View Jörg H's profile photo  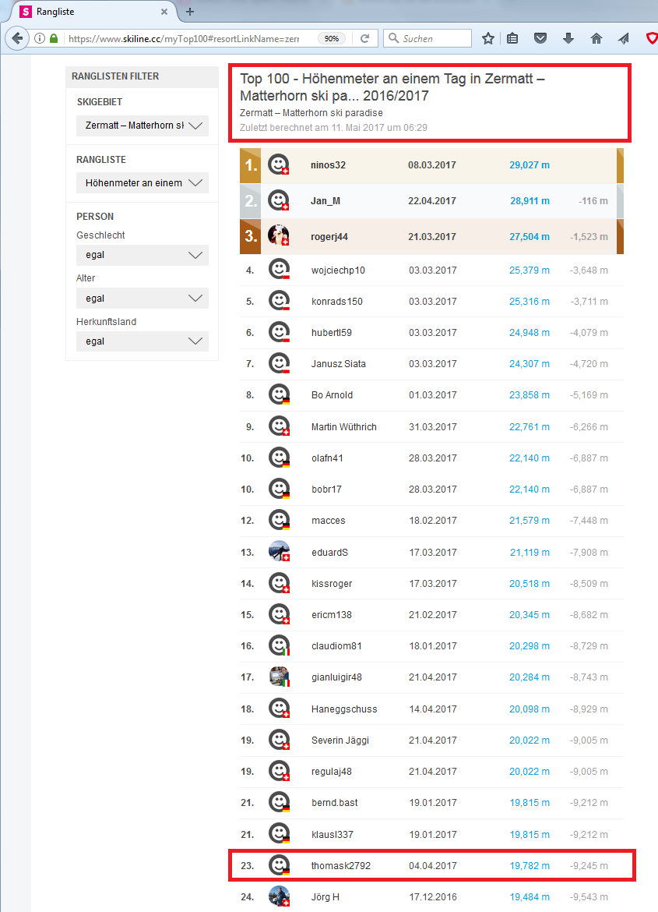(x=279, y=896)
